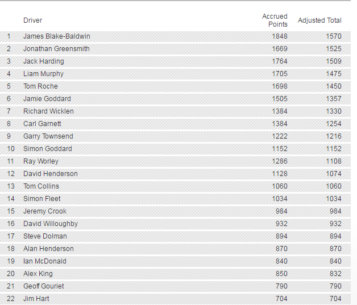The height and width of the screenshot is (305, 357).
Task: Click on Jack Harding's name
Action: [44, 61]
